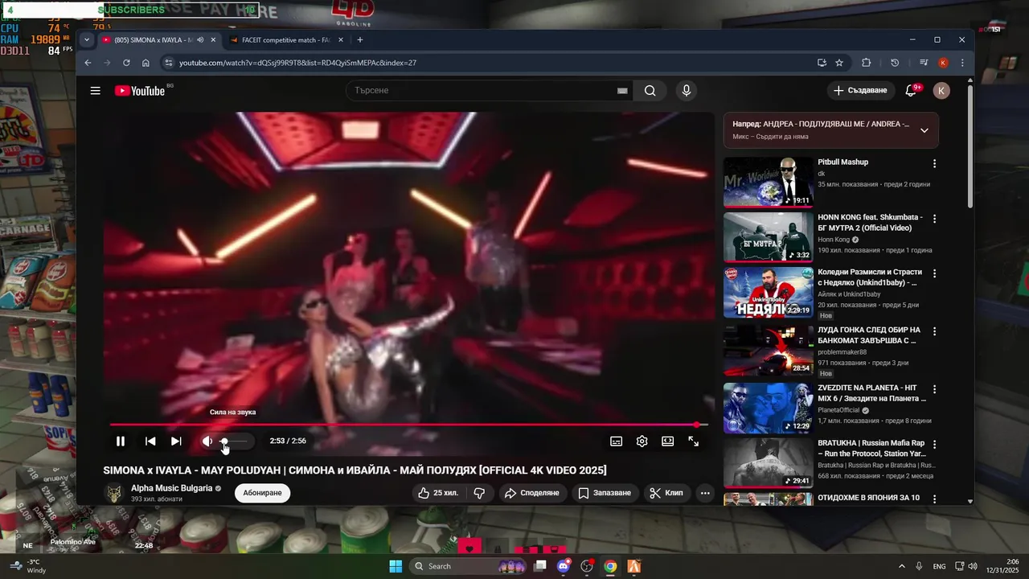Go to the YouTube home logo
Screen dimensions: 1029x579
click(140, 91)
